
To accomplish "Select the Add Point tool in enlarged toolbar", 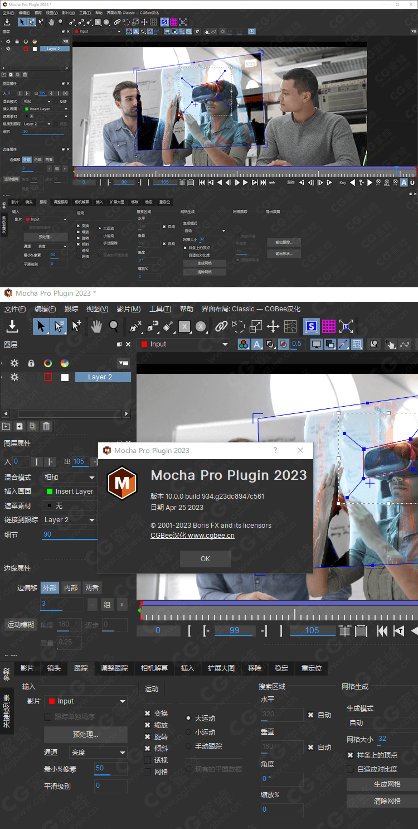I will pos(77,326).
